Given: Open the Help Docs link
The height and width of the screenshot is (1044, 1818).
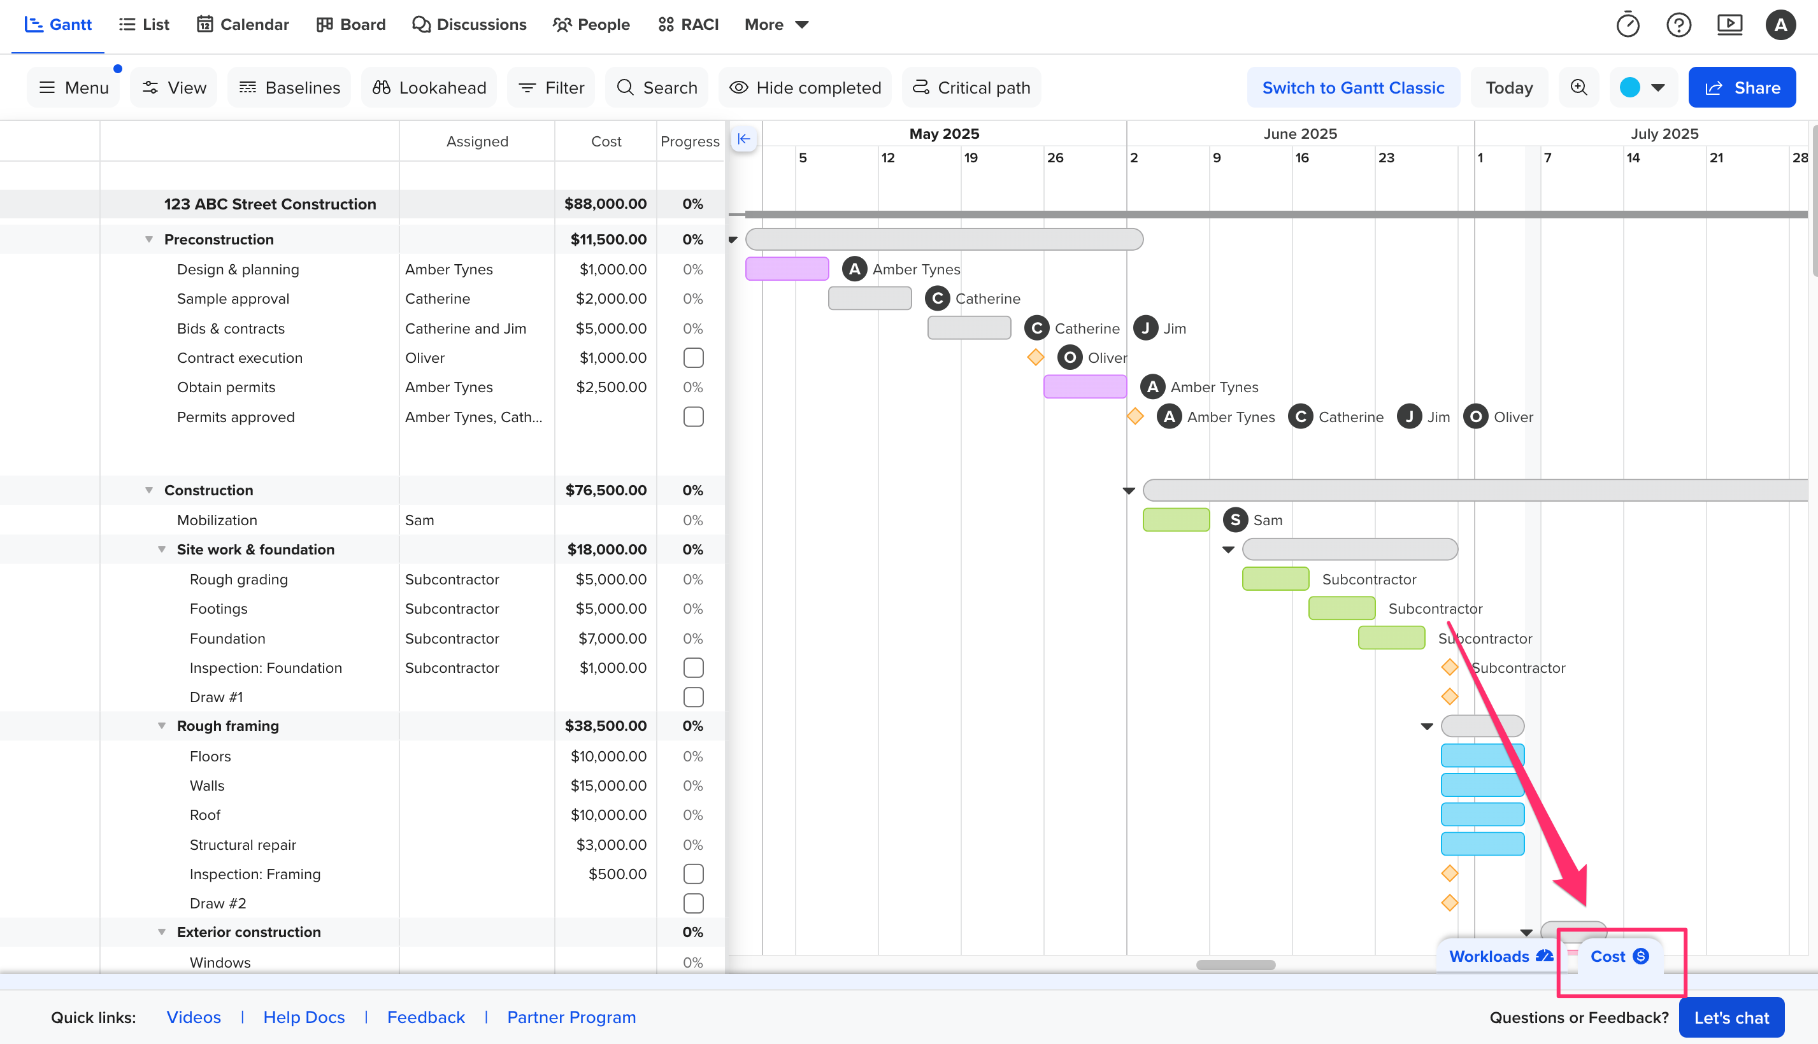Looking at the screenshot, I should pyautogui.click(x=304, y=1017).
